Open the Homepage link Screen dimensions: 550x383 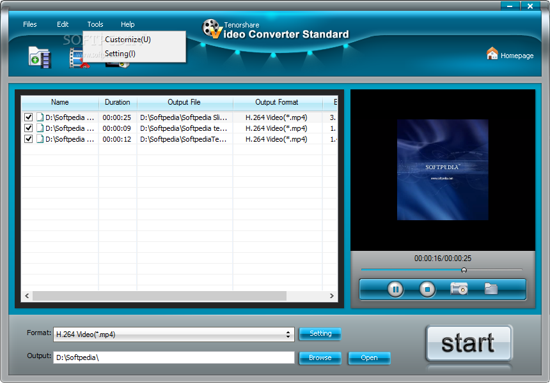pyautogui.click(x=517, y=56)
